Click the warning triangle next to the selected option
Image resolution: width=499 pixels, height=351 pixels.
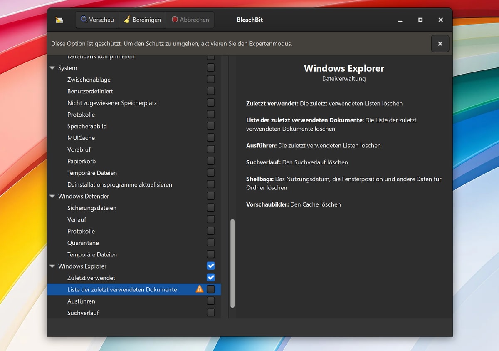[199, 289]
